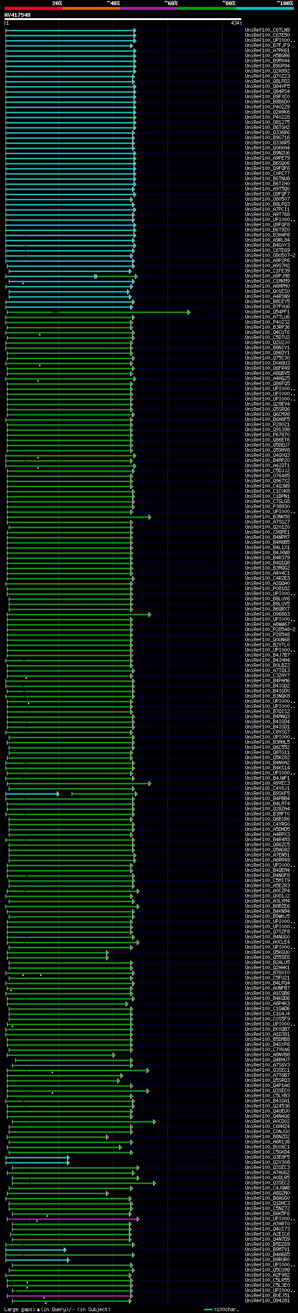Click the cyan bar for UniRef100_Q3E8F5
This screenshot has width=298, height=1313.
click(x=37, y=1157)
